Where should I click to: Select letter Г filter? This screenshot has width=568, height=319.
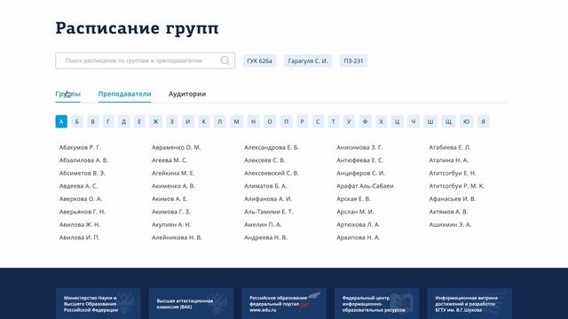pos(108,121)
